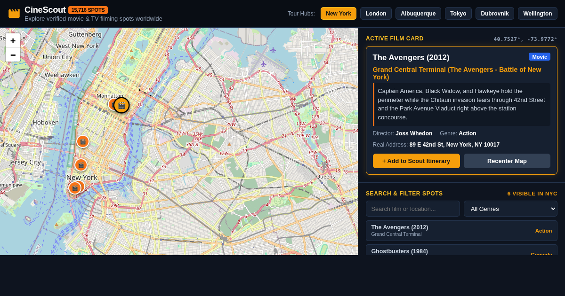Select Wellington tour hub
565x296 pixels.
coord(538,14)
